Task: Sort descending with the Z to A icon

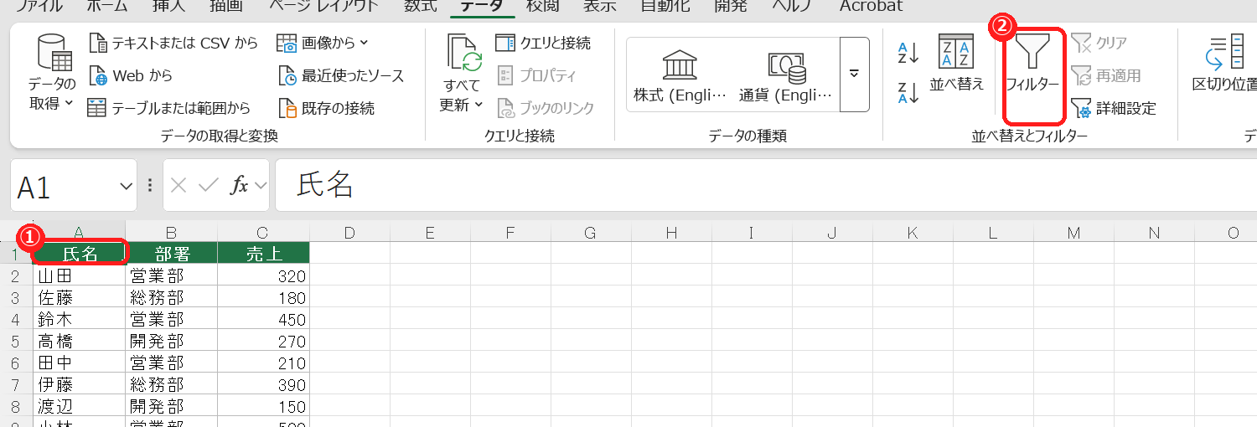Action: click(908, 92)
